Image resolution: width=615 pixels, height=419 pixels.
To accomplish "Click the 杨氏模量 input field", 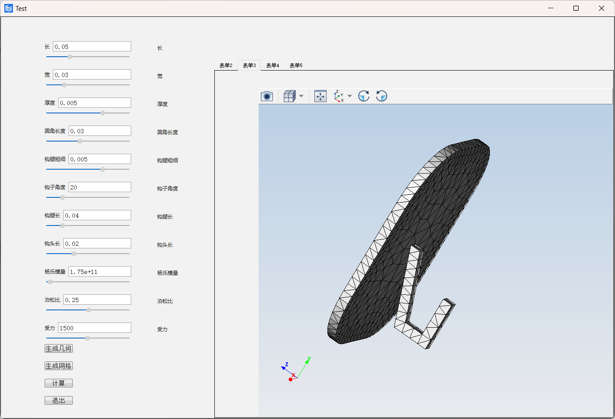I will point(100,271).
